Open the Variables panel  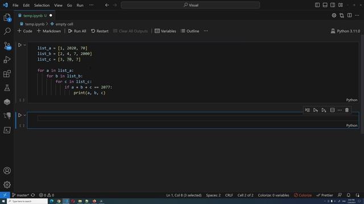click(x=166, y=31)
